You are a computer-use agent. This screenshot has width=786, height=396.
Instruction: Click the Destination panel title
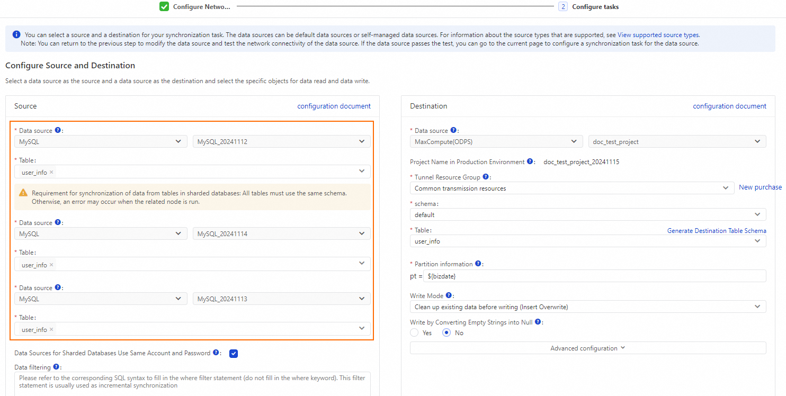(x=428, y=106)
